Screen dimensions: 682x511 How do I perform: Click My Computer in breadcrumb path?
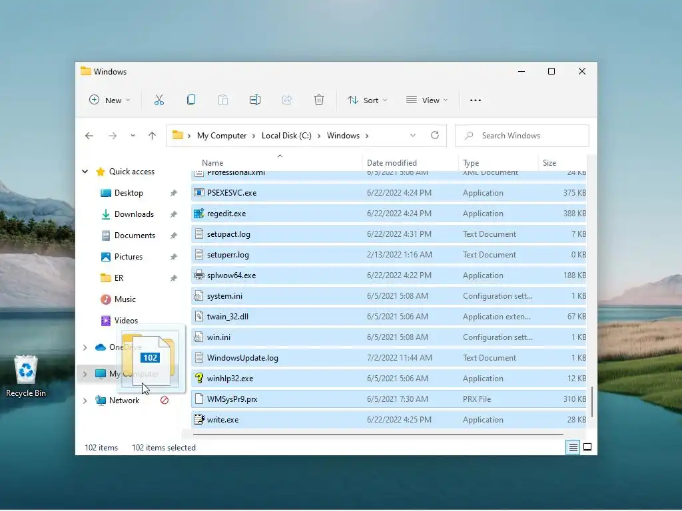point(222,136)
